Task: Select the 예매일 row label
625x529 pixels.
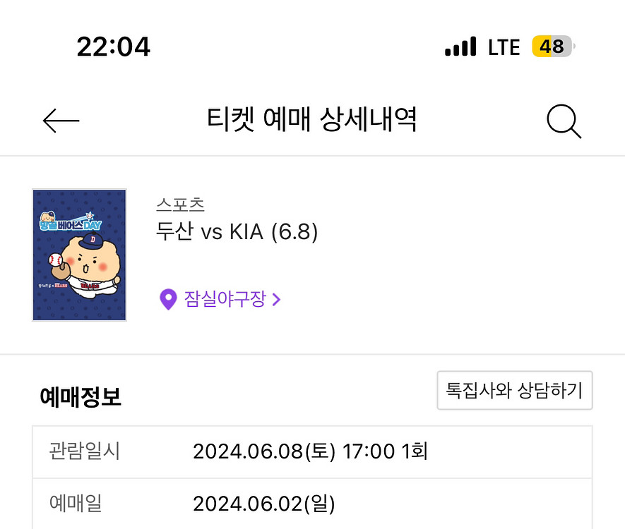Action: (76, 504)
